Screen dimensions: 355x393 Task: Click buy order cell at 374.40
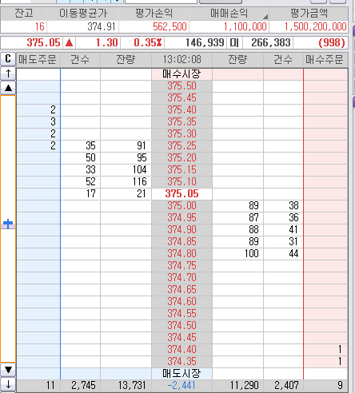pos(325,349)
